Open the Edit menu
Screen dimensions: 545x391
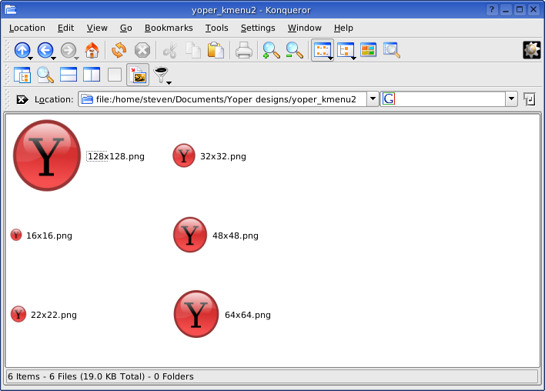click(65, 28)
